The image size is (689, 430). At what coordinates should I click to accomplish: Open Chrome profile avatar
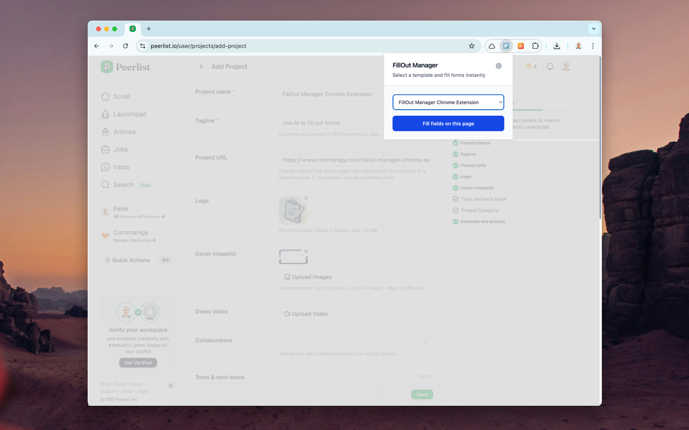pyautogui.click(x=578, y=46)
